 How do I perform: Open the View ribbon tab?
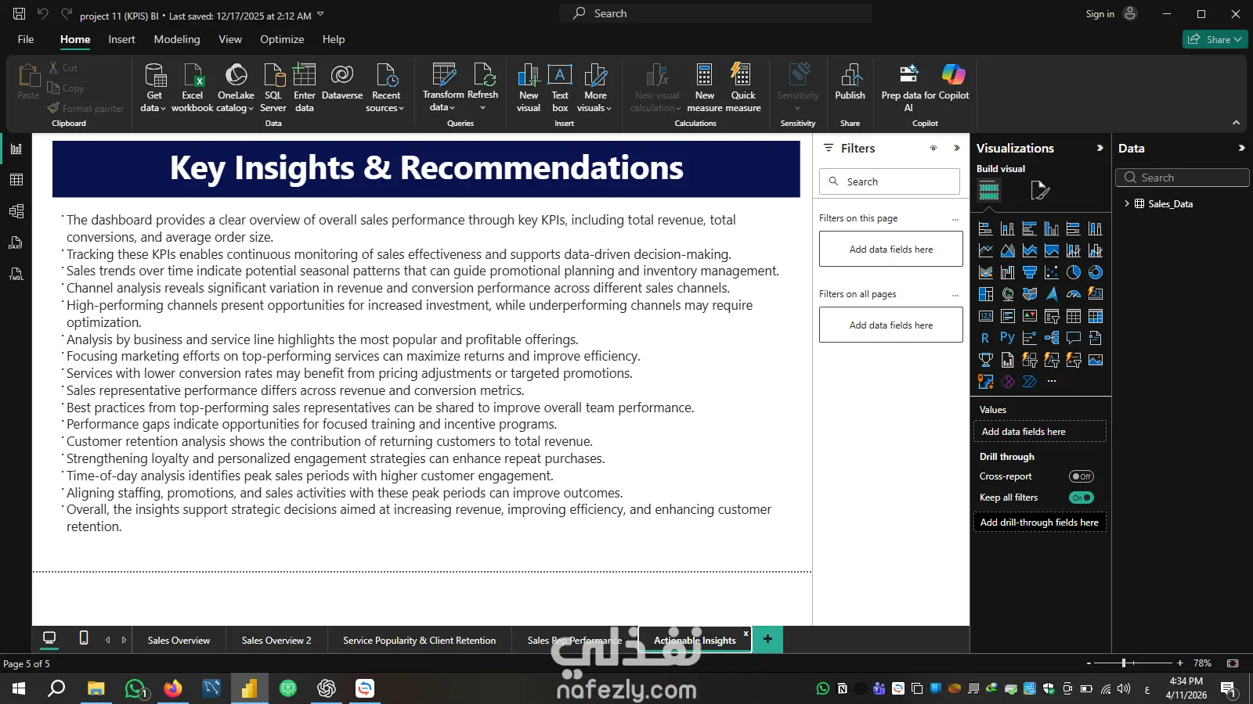(230, 39)
